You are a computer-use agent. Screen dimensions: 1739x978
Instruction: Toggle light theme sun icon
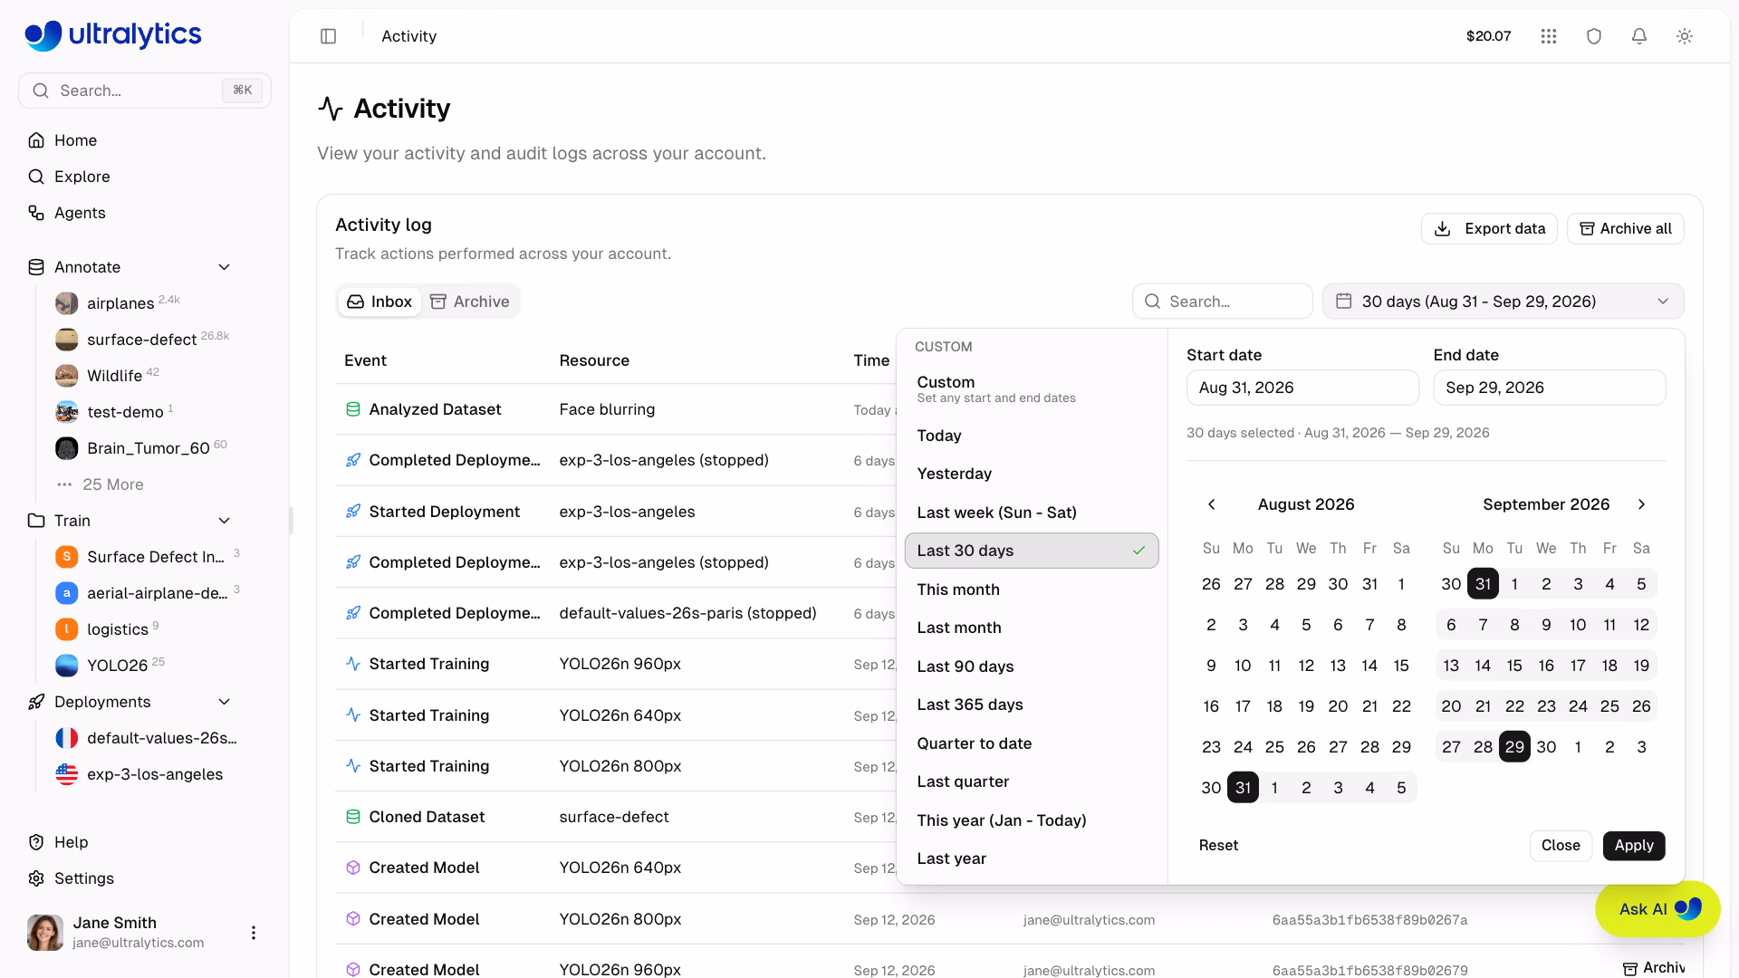pos(1685,36)
